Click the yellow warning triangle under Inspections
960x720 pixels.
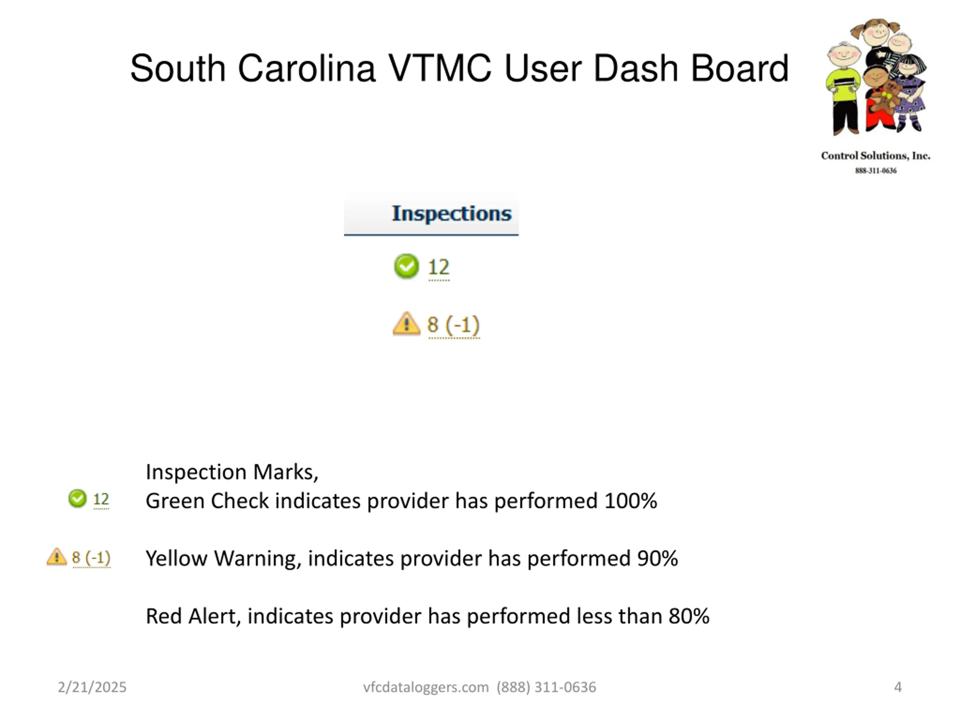(x=406, y=324)
